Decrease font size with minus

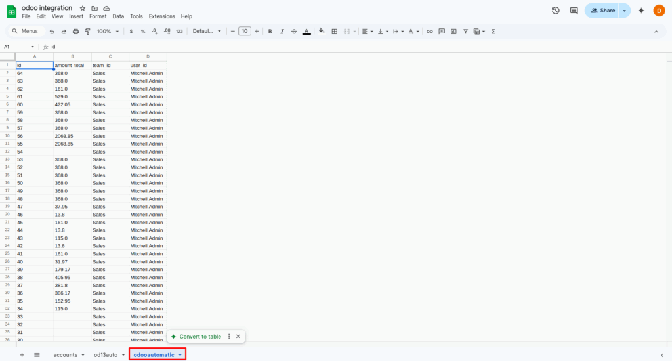233,32
